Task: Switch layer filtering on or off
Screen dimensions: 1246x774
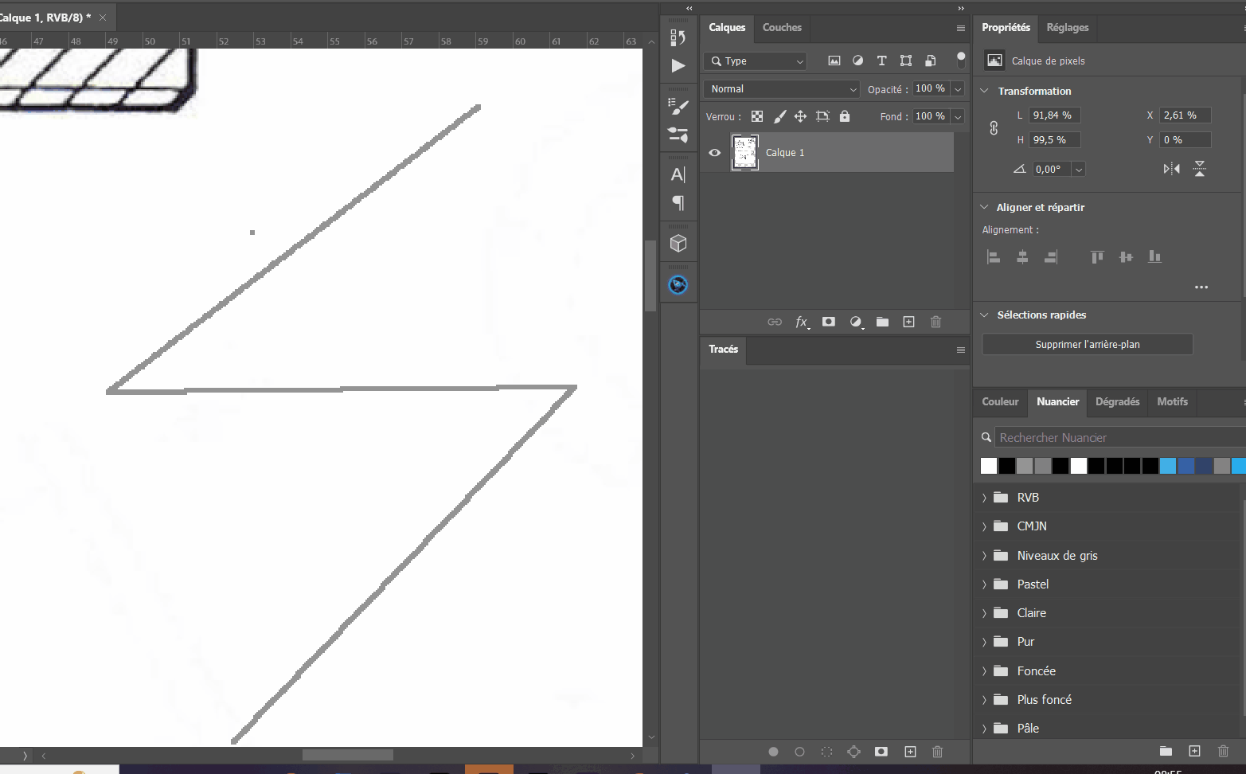Action: click(x=961, y=60)
